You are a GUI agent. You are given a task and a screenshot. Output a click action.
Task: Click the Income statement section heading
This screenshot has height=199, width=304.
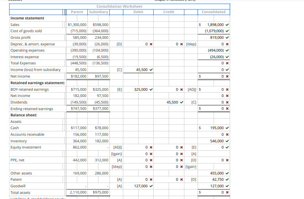[27, 18]
